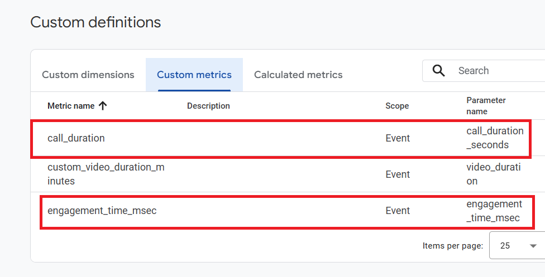Open the Calculated metrics tab
This screenshot has height=277, width=545.
298,75
